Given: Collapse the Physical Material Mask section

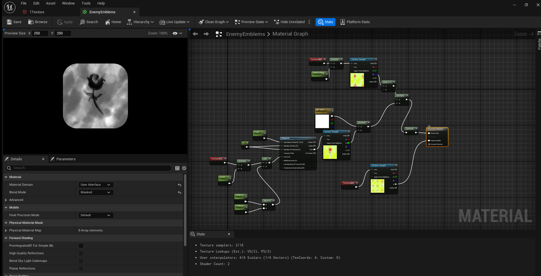Looking at the screenshot, I should point(6,223).
